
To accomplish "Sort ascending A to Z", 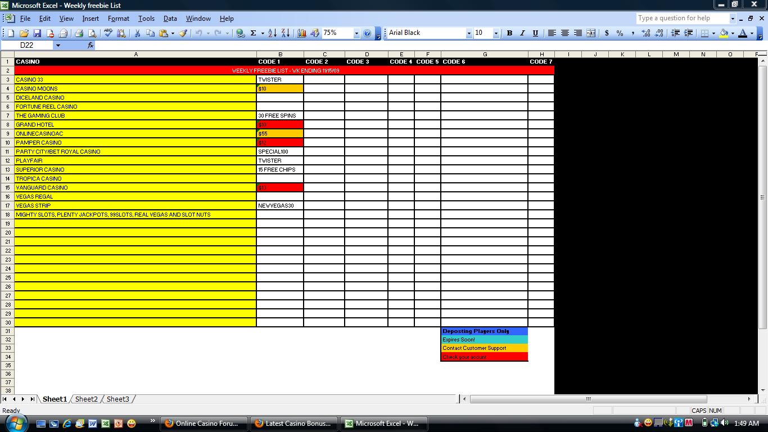I will (272, 33).
